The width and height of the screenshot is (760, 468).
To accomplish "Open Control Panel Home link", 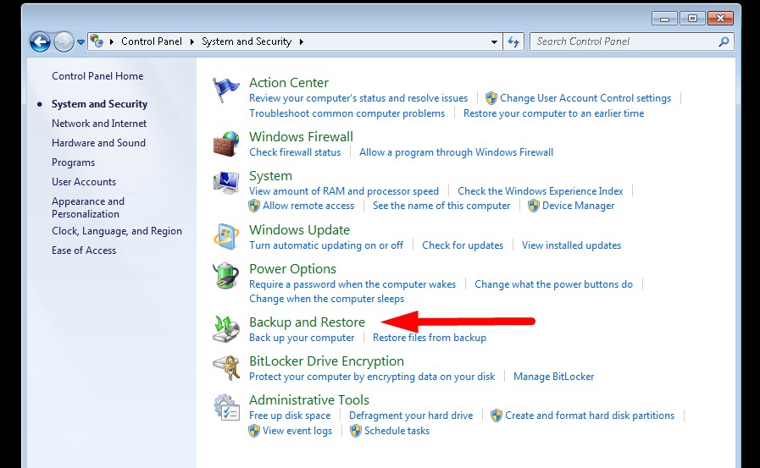I will (x=97, y=76).
